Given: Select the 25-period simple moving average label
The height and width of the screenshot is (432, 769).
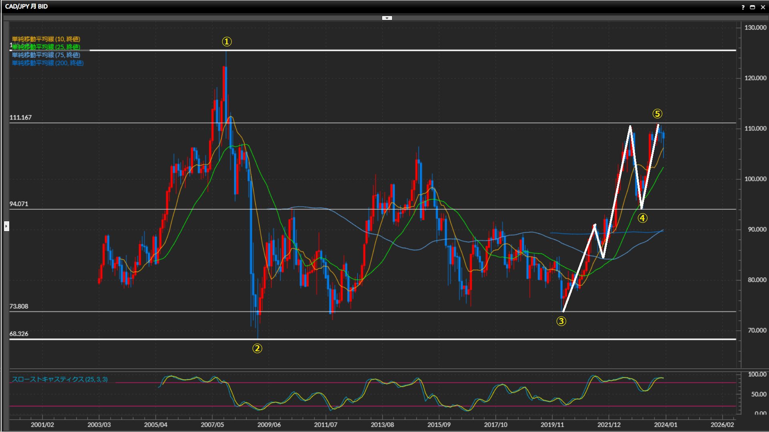Looking at the screenshot, I should pos(46,47).
